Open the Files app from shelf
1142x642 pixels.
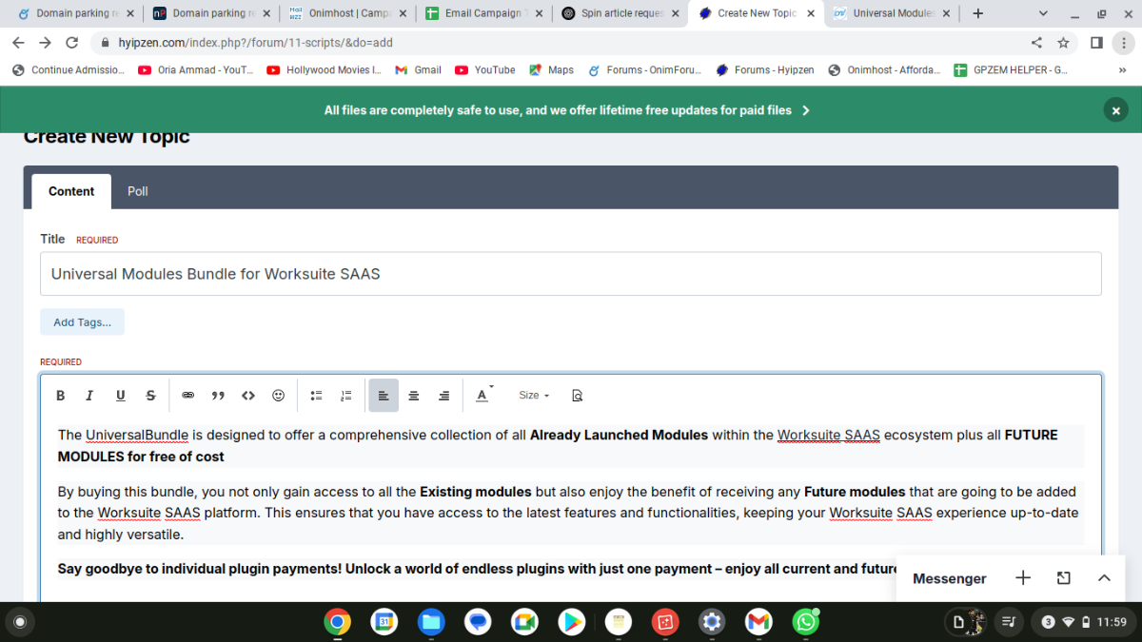pos(431,622)
